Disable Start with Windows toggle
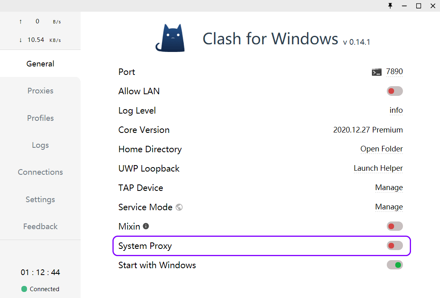Viewport: 440px width, 298px height. pyautogui.click(x=394, y=265)
